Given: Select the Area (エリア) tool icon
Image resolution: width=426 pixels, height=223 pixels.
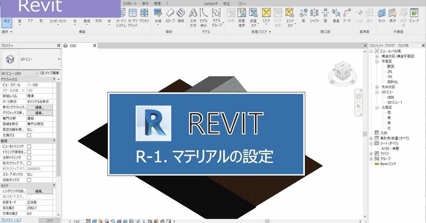Looking at the screenshot, I should pos(266,13).
